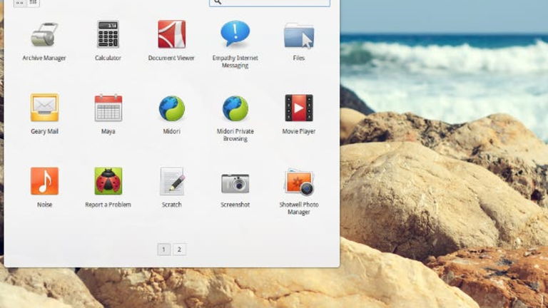This screenshot has height=308, width=548.
Task: Open Noise music player
Action: 44,181
